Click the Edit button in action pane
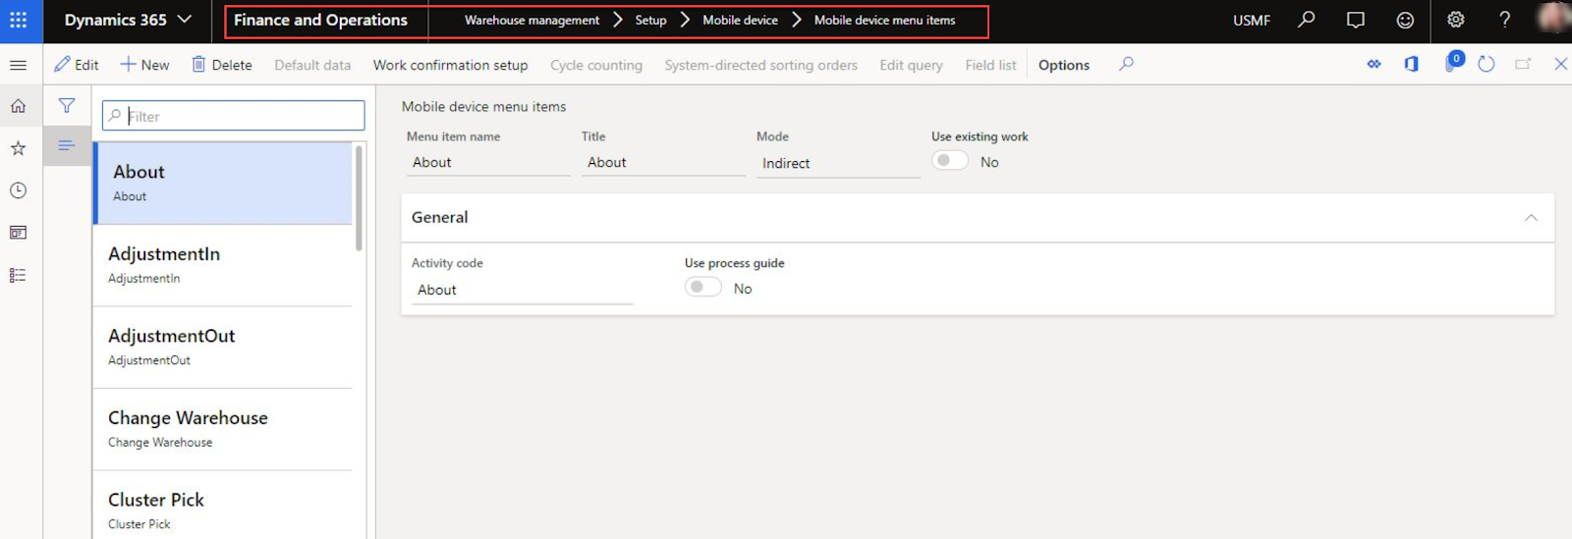Viewport: 1572px width, 539px height. [77, 65]
